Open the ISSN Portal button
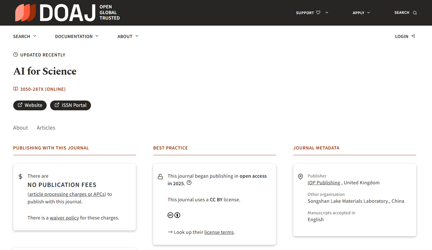The width and height of the screenshot is (432, 250). click(71, 105)
